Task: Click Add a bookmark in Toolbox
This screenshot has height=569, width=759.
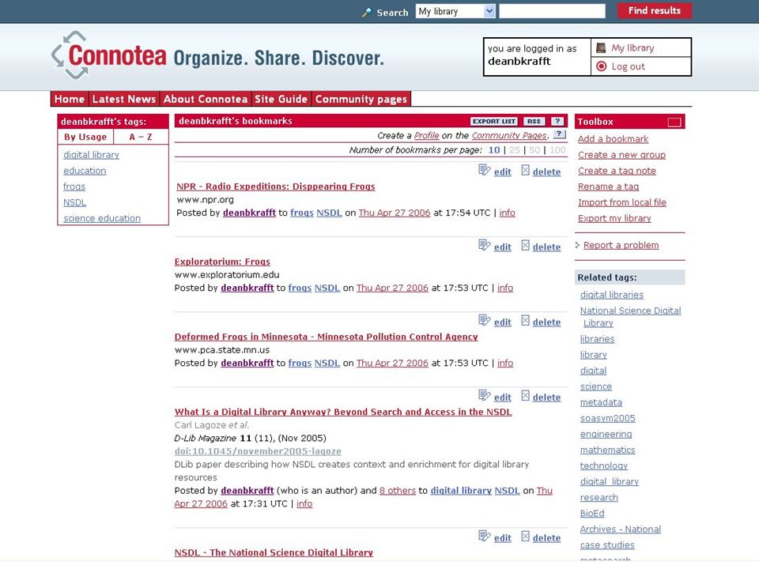Action: coord(613,139)
